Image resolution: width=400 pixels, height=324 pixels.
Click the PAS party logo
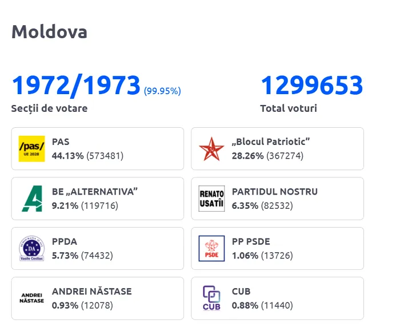[32, 149]
